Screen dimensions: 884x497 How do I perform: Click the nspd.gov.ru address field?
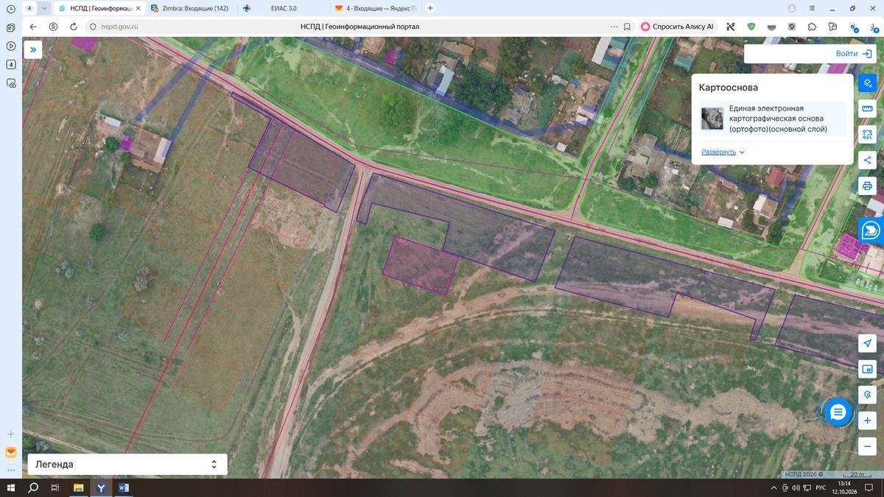pyautogui.click(x=118, y=27)
